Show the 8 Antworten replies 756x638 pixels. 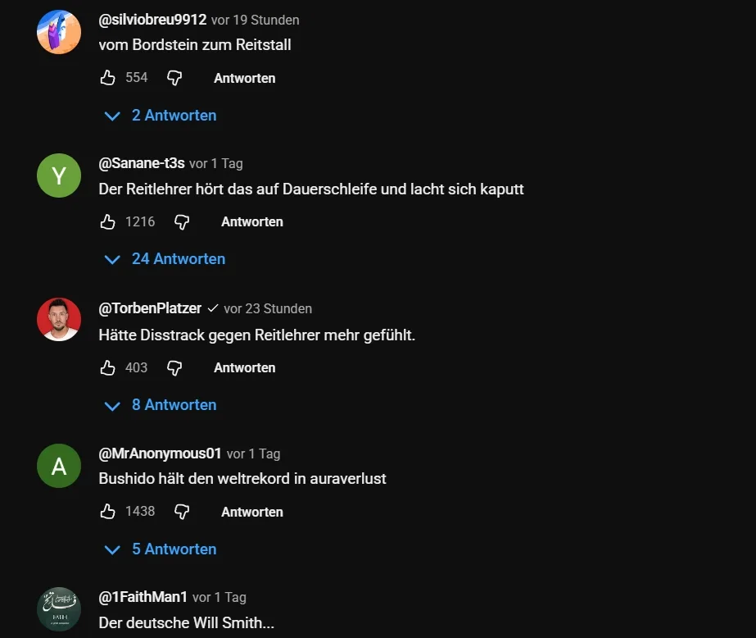(x=161, y=405)
